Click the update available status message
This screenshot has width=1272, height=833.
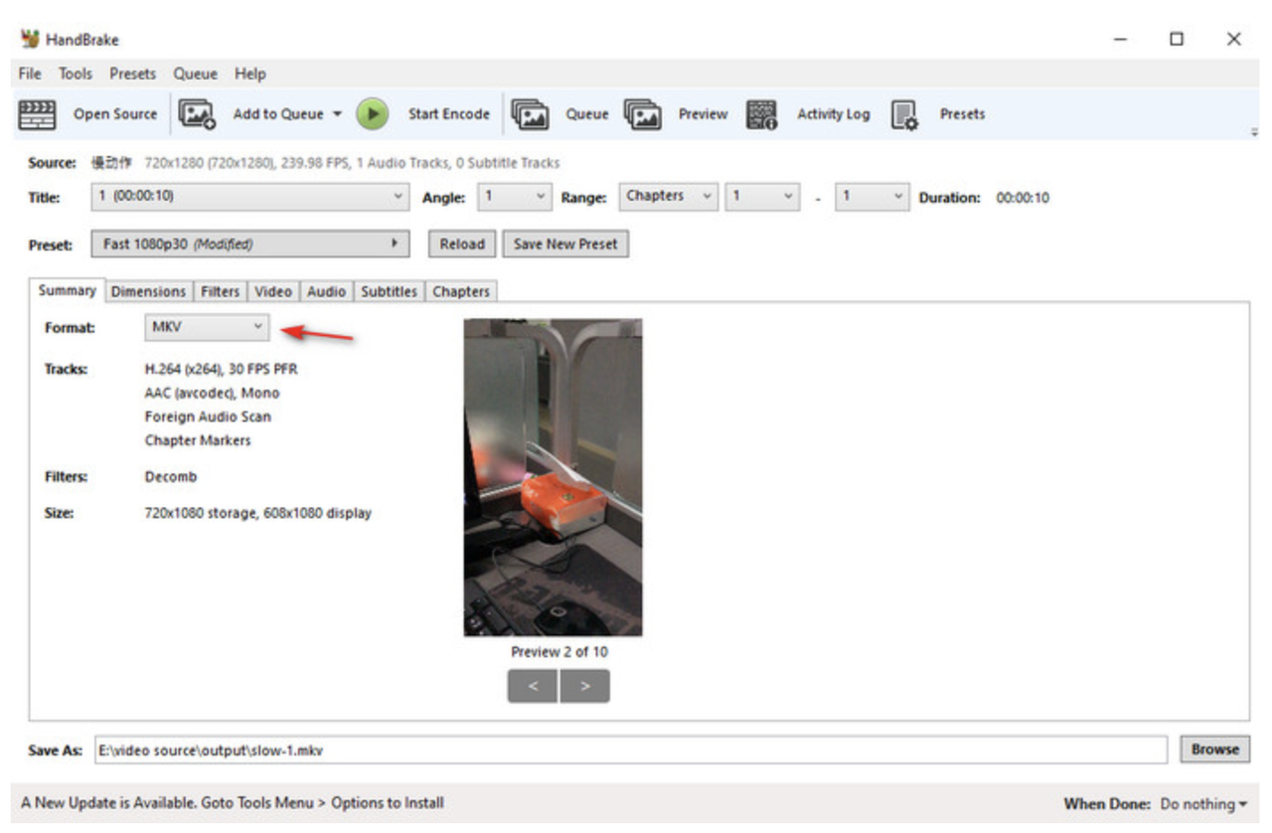pos(233,802)
